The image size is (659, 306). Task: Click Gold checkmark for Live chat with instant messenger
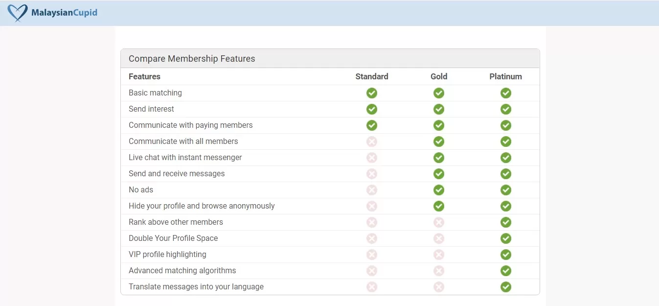click(x=439, y=158)
